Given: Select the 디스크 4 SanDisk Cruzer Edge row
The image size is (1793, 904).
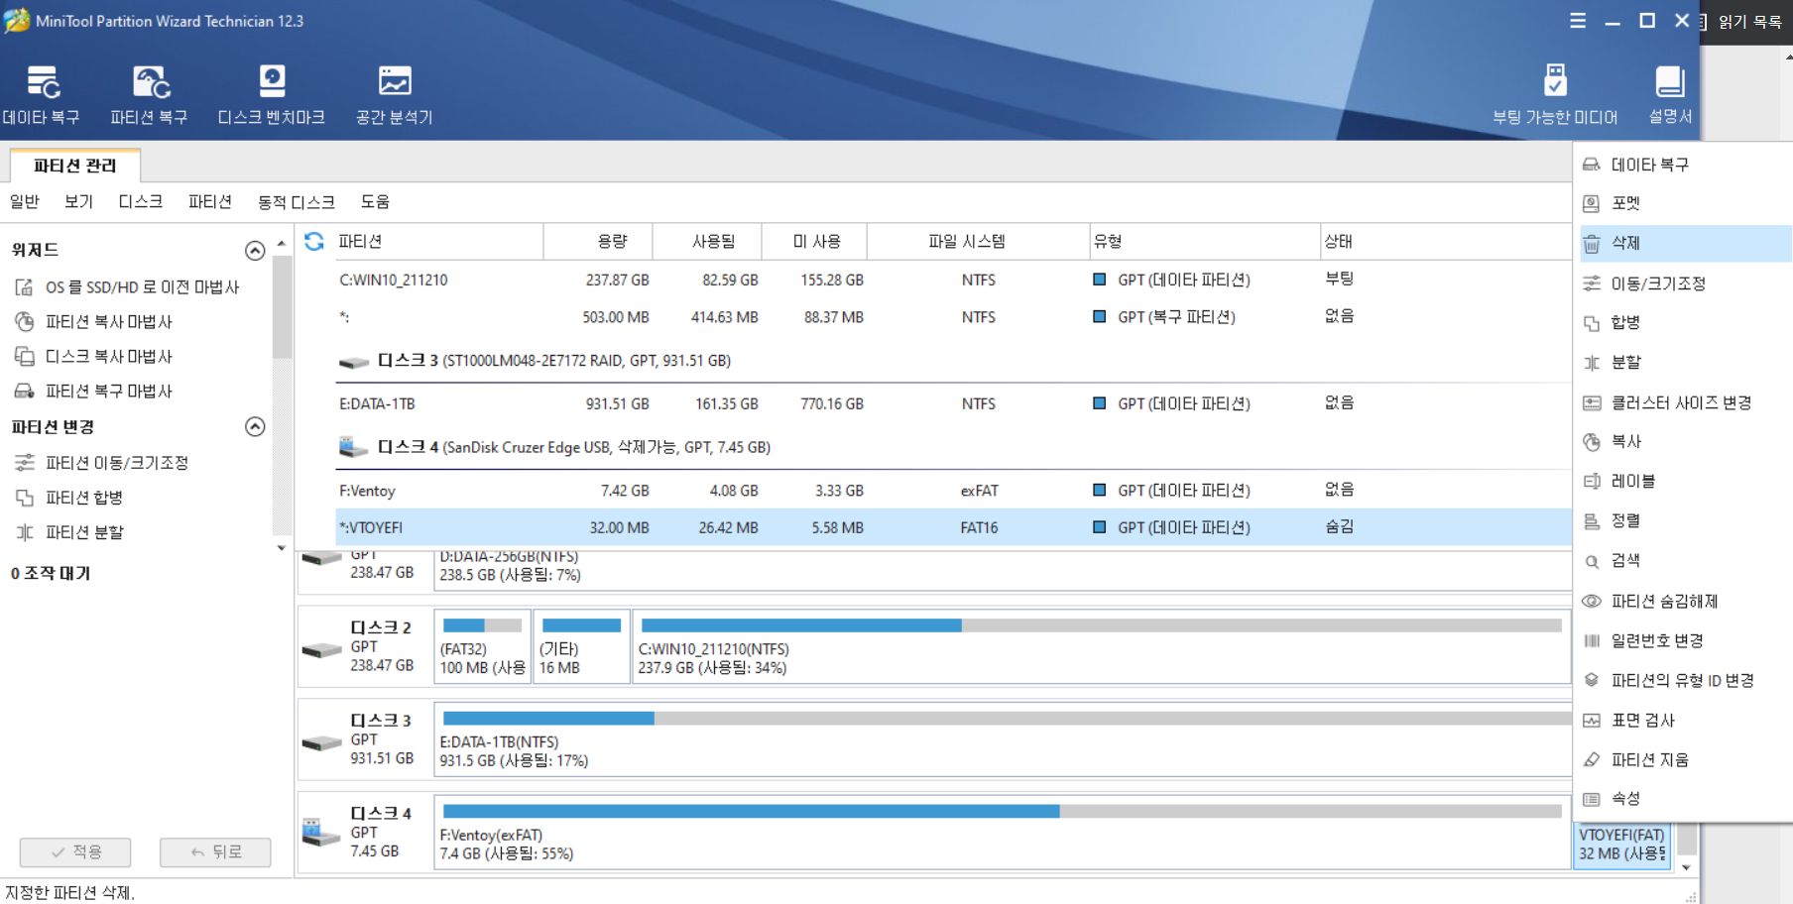Looking at the screenshot, I should click(953, 447).
